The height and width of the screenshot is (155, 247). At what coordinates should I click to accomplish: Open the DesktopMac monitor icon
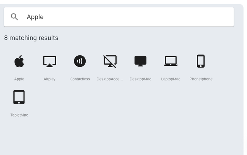[x=140, y=61]
